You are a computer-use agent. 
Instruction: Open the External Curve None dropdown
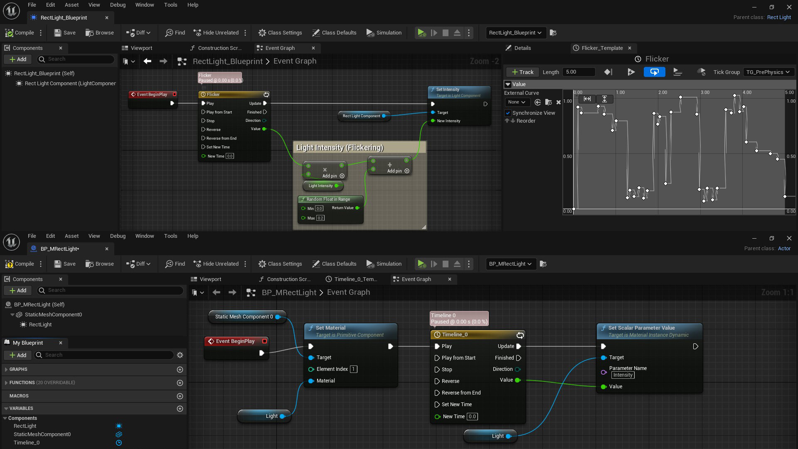coord(517,102)
